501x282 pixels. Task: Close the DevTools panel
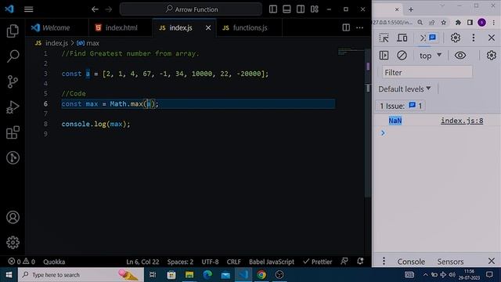point(492,38)
